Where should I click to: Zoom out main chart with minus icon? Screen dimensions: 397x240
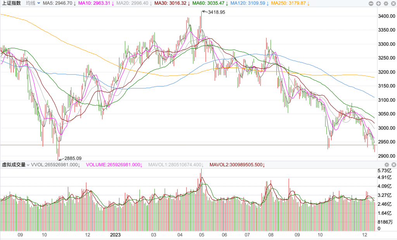372,3
